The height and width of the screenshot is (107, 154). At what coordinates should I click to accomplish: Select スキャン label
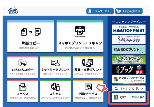pos(55,94)
